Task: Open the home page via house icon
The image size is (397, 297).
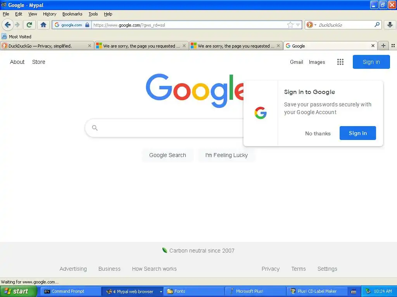Action: pyautogui.click(x=43, y=25)
